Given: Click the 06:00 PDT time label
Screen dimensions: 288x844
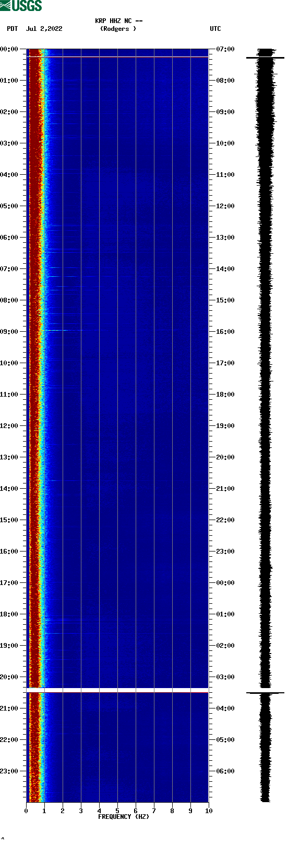Looking at the screenshot, I should pyautogui.click(x=9, y=238).
